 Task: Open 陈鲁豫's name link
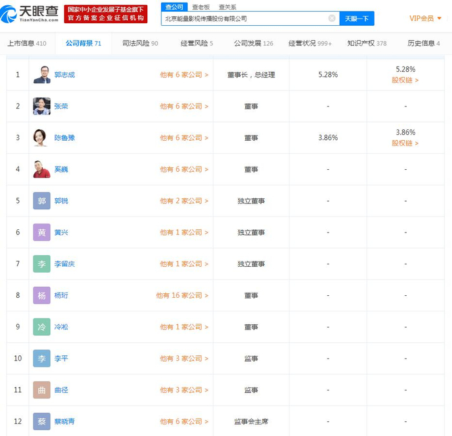coord(65,138)
